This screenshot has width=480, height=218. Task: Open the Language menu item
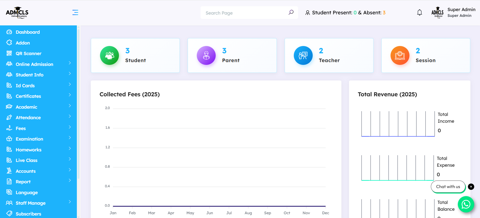point(27,193)
